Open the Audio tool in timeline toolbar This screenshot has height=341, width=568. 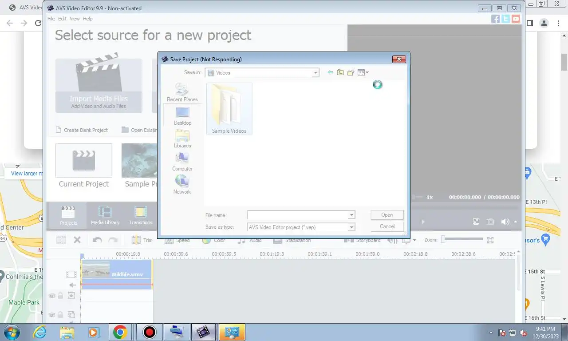coord(249,240)
